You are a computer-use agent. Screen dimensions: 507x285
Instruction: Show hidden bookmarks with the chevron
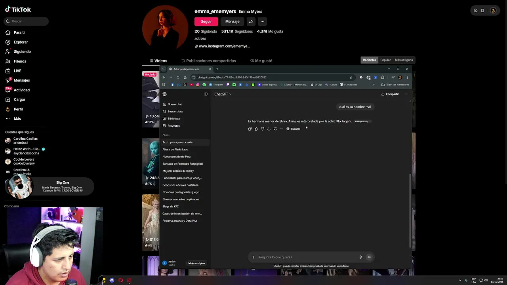373,85
